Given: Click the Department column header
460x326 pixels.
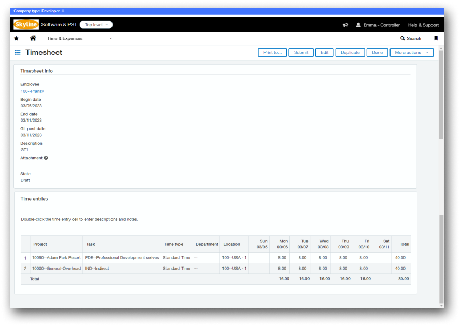Looking at the screenshot, I should click(x=207, y=244).
